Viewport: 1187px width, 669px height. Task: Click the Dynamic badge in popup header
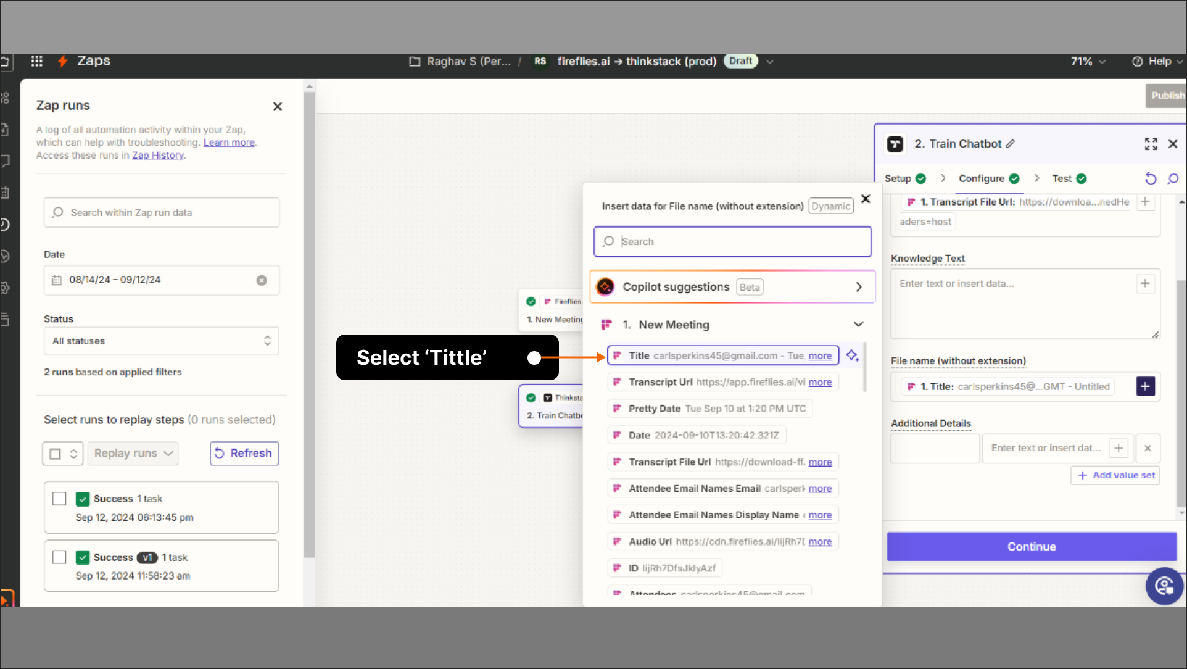[x=831, y=206]
